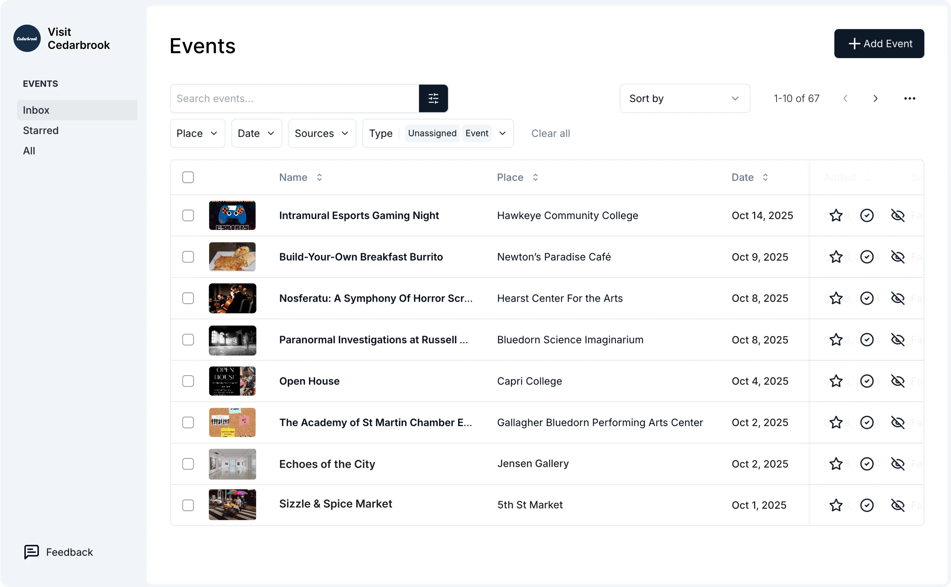
Task: Expand the Sources filter dropdown
Action: tap(322, 133)
